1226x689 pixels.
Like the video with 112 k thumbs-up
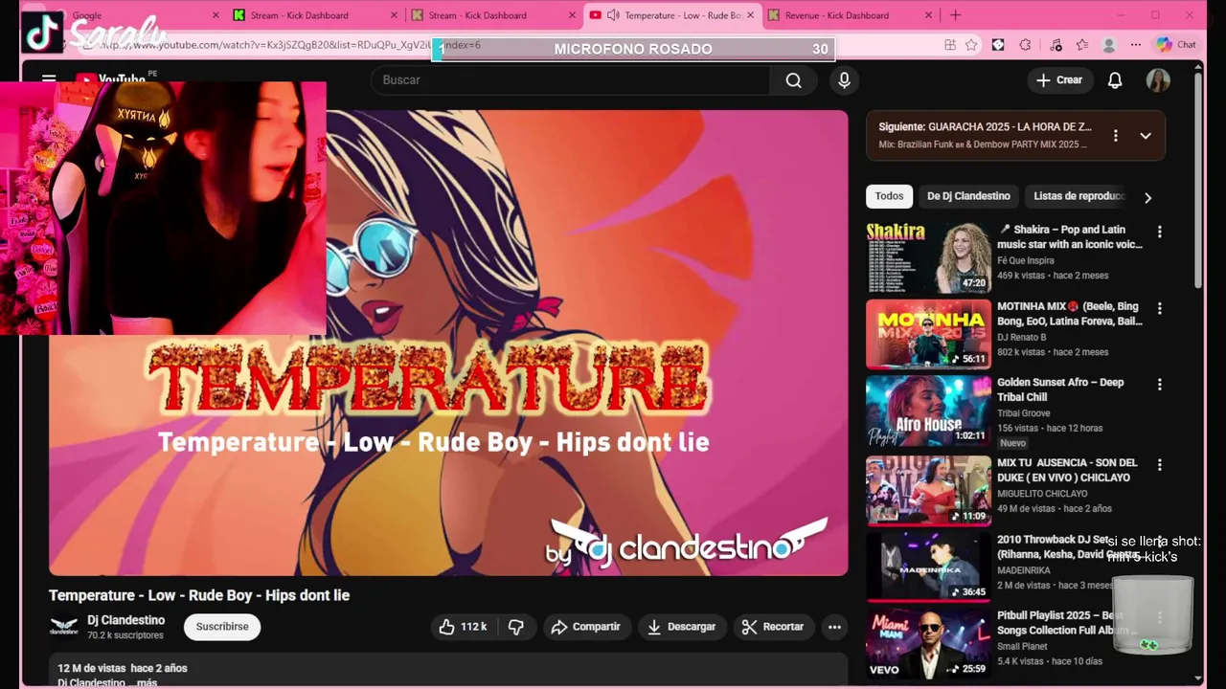(464, 627)
